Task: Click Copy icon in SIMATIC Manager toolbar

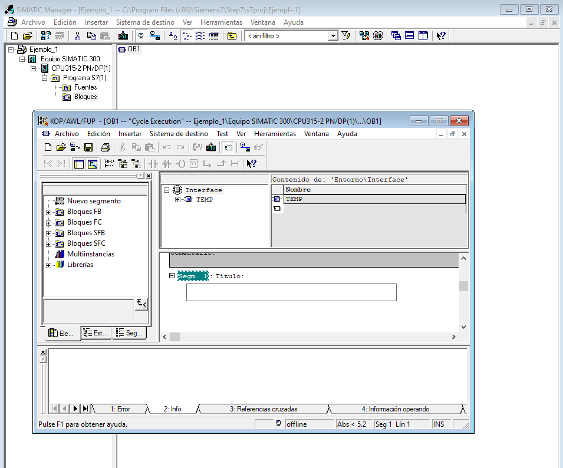Action: [x=91, y=36]
